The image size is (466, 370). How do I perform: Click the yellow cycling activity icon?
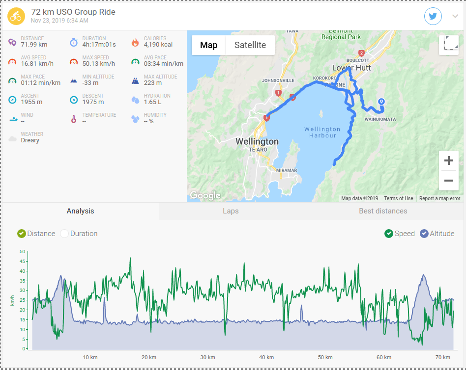pyautogui.click(x=16, y=16)
